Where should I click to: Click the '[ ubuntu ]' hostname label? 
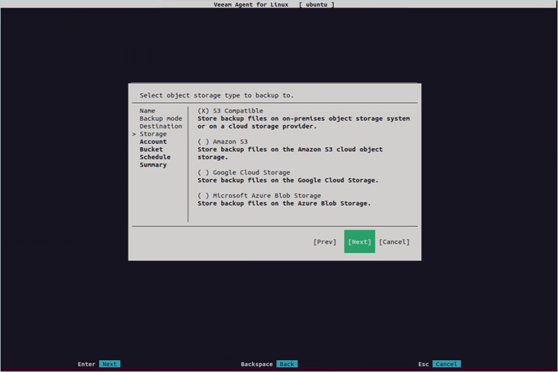click(316, 4)
